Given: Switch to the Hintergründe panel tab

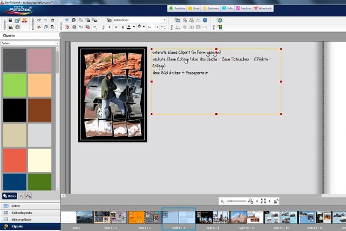Looking at the screenshot, I should point(30,219).
